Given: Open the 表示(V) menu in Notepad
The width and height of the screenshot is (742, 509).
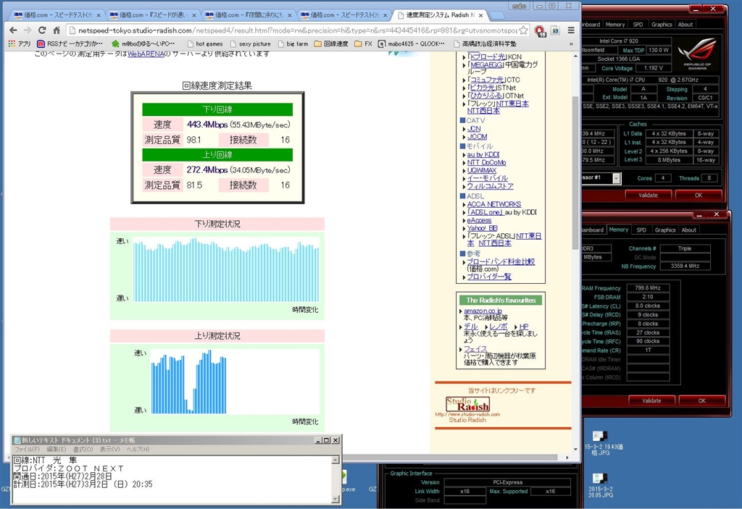Looking at the screenshot, I should tap(109, 449).
